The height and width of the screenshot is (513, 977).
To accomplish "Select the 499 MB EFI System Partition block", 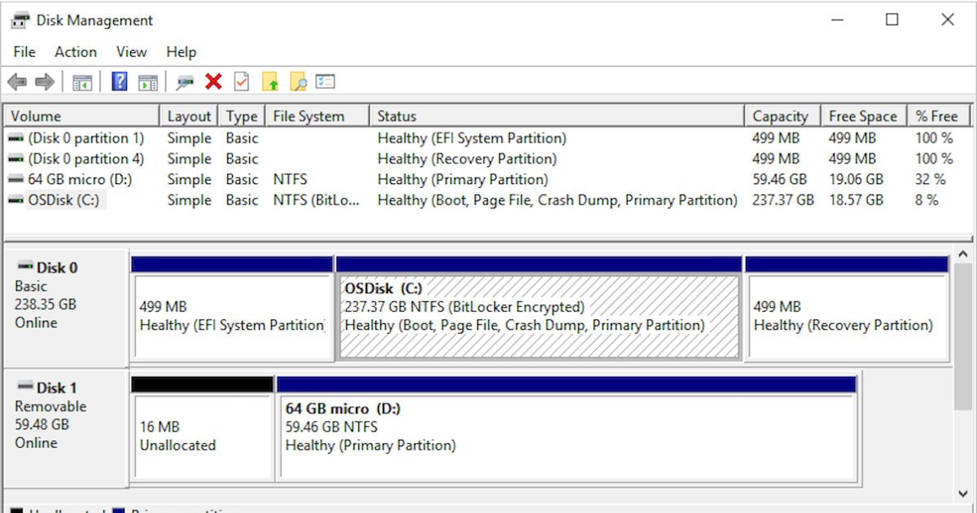I will click(232, 309).
